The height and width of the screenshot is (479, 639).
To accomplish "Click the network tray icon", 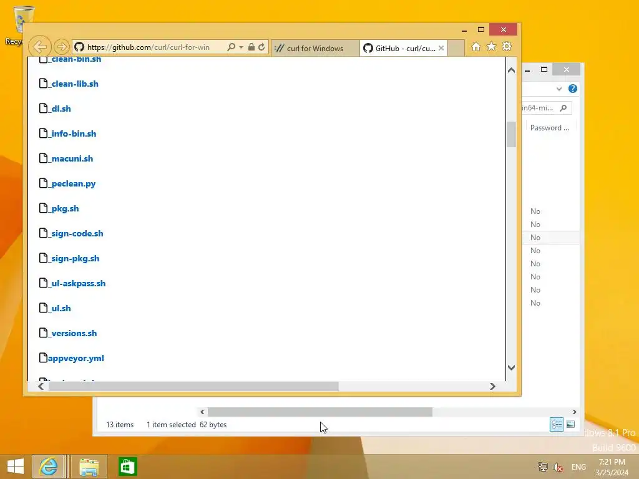I will pos(542,467).
